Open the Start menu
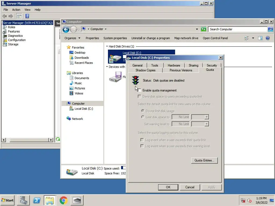 click(7, 200)
